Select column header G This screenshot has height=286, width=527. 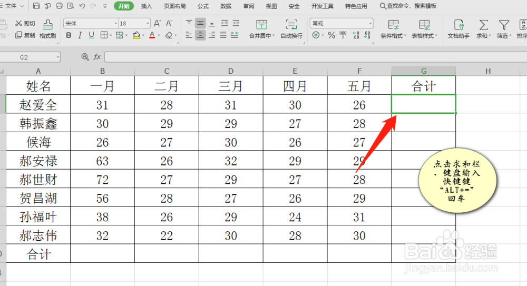[424, 71]
